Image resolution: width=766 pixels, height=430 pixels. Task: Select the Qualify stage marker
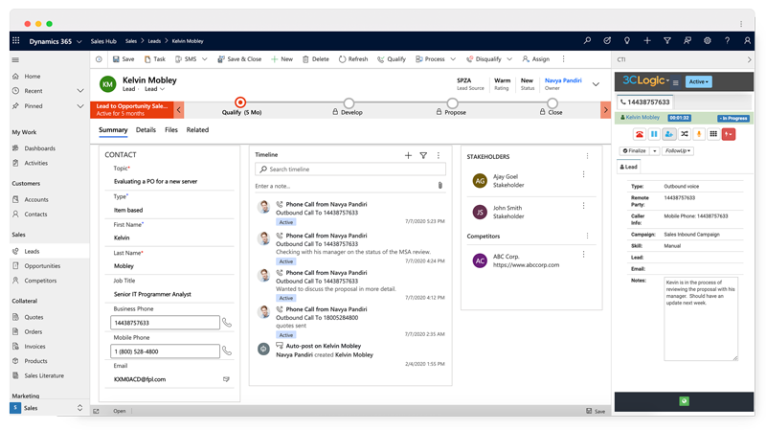[x=240, y=102]
